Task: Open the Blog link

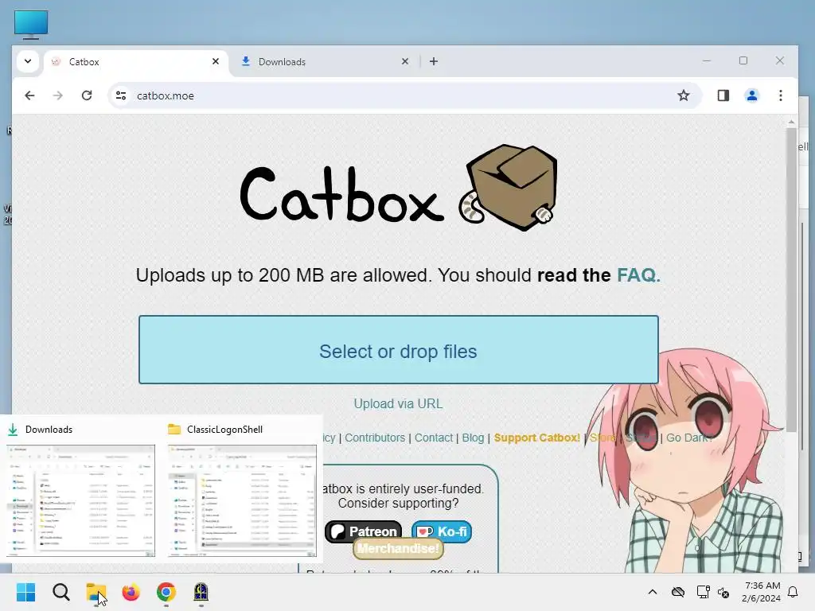Action: [x=473, y=438]
